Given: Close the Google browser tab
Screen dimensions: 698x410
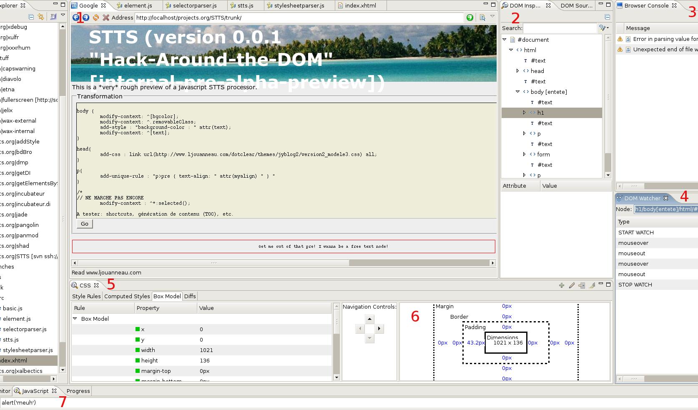Looking at the screenshot, I should pyautogui.click(x=103, y=5).
